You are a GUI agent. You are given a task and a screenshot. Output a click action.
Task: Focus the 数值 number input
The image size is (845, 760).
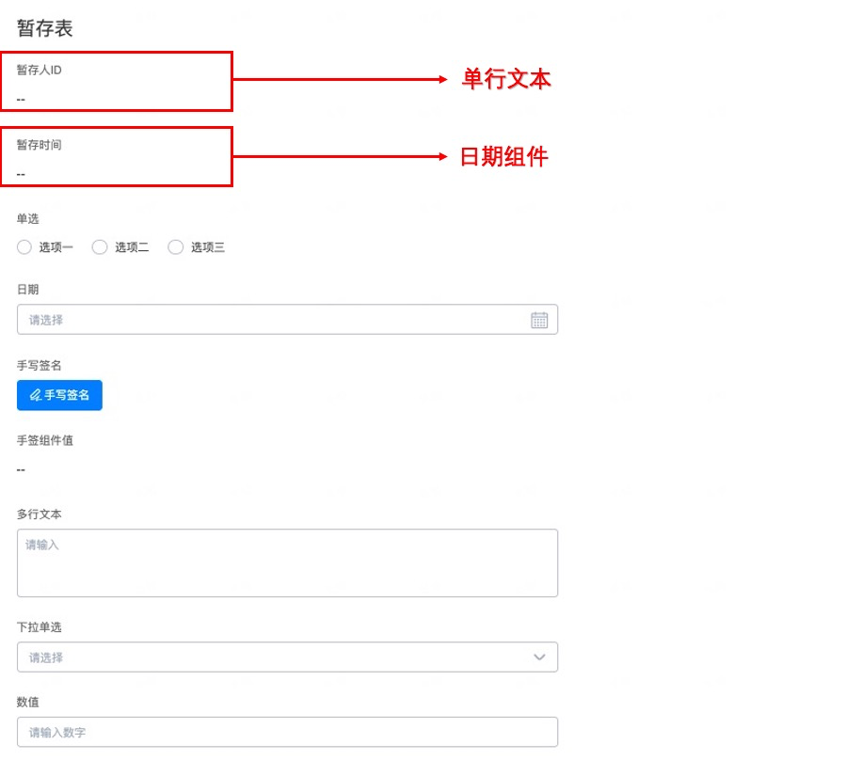[x=287, y=732]
